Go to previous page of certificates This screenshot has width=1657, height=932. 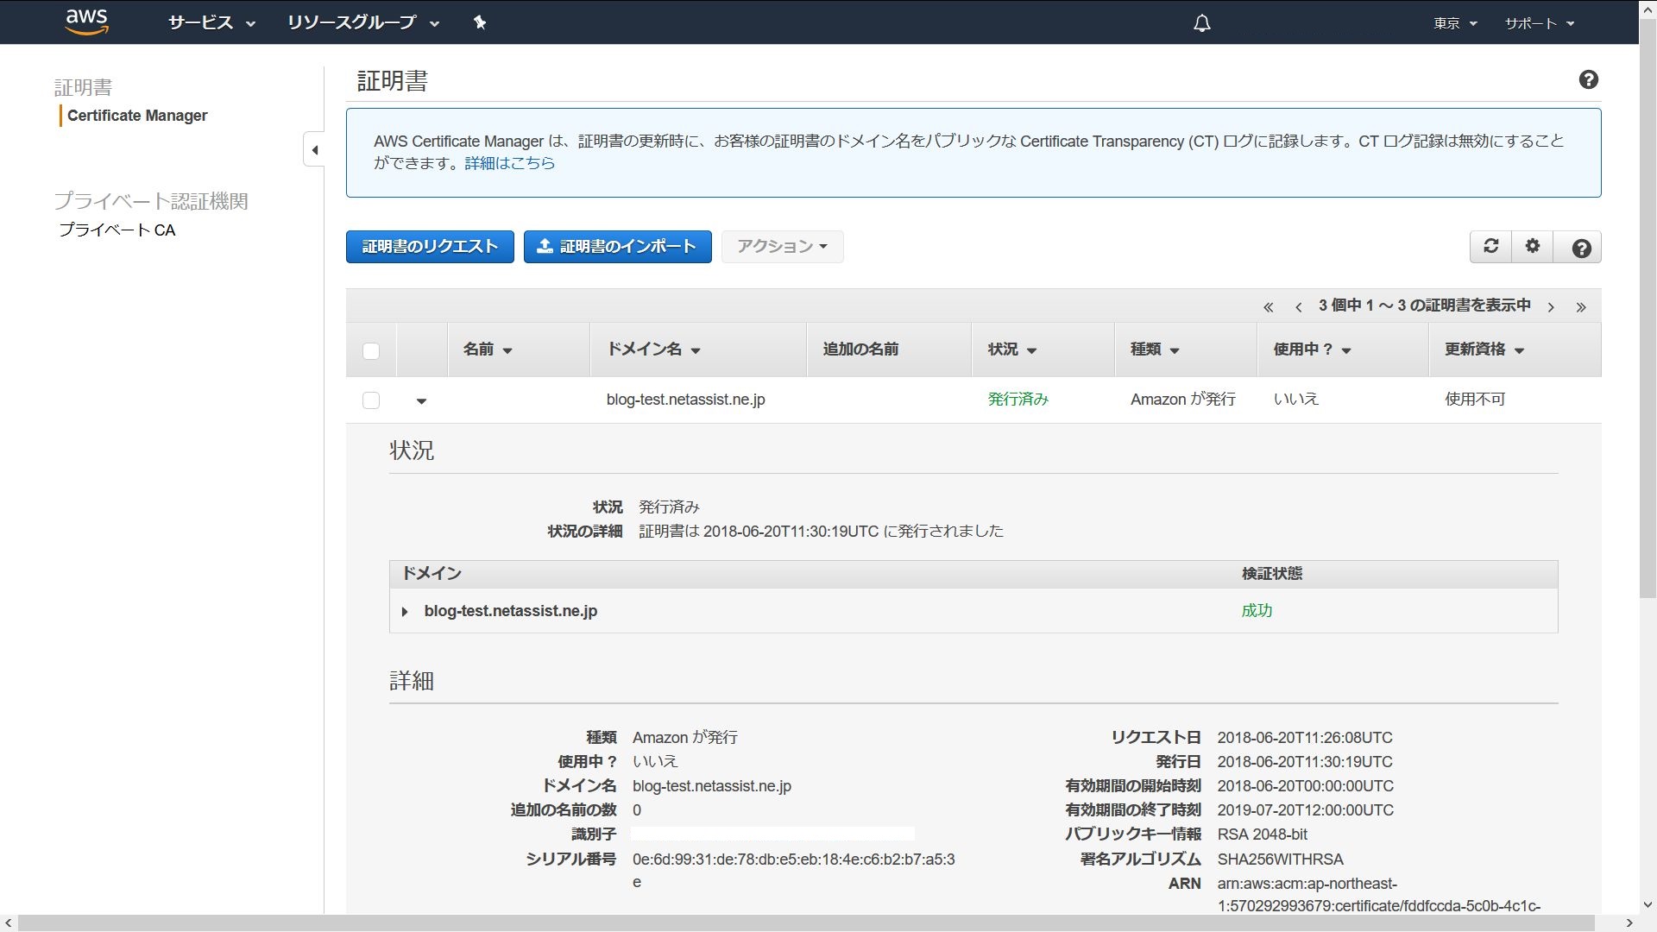coord(1298,307)
